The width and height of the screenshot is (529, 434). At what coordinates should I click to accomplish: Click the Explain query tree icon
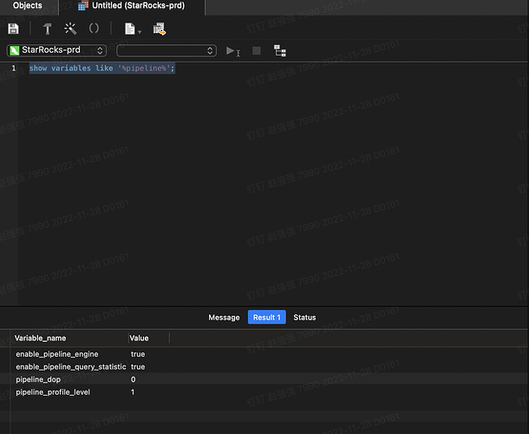pos(279,51)
